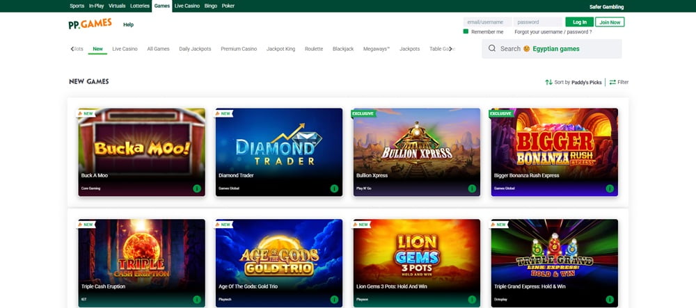Click the Filter button label
Image resolution: width=696 pixels, height=308 pixels.
point(623,82)
